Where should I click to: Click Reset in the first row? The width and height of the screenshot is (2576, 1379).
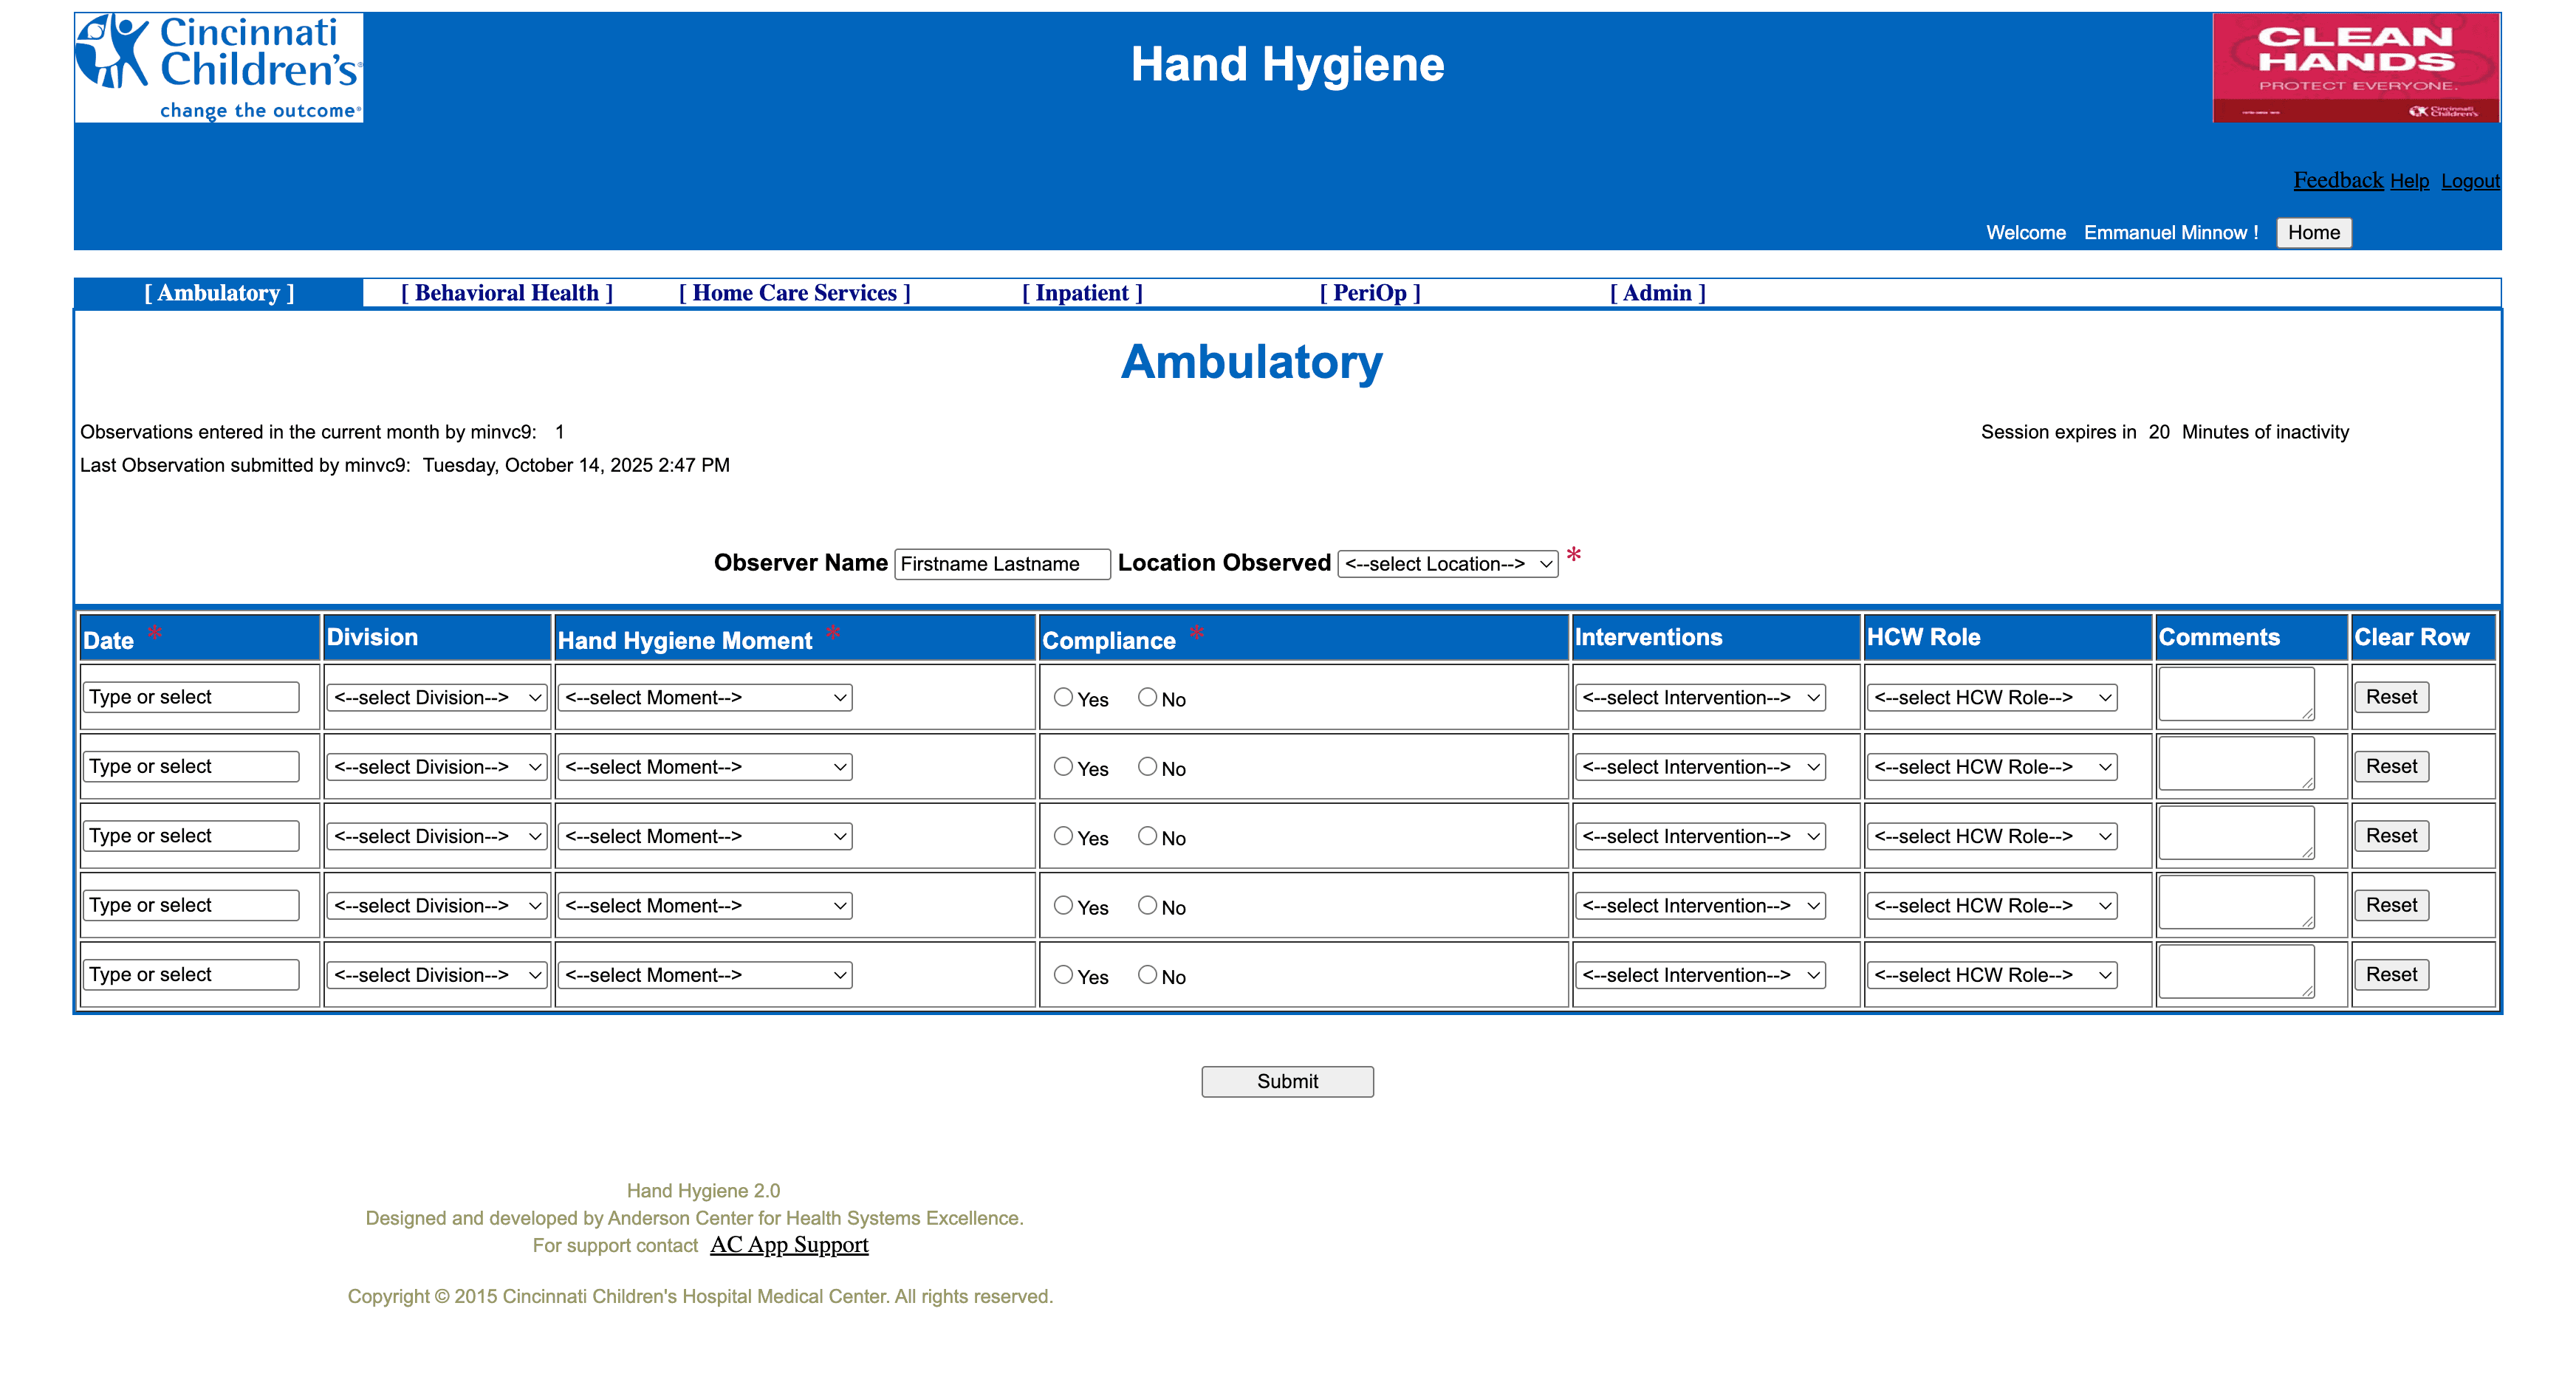[2391, 698]
